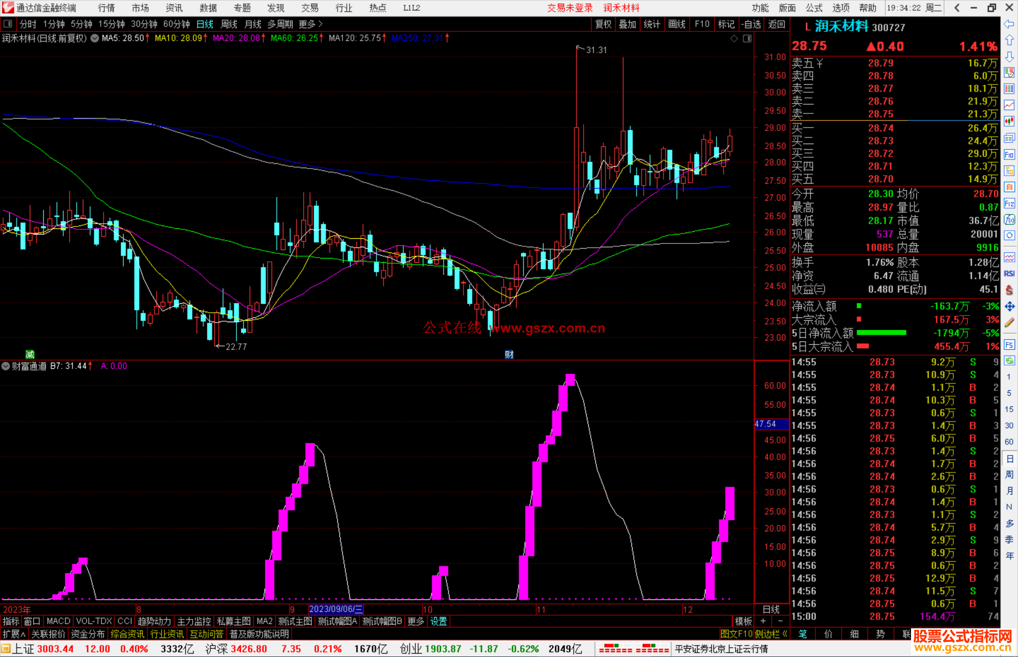
Task: Open the f(x) formula icon
Action: [1009, 219]
